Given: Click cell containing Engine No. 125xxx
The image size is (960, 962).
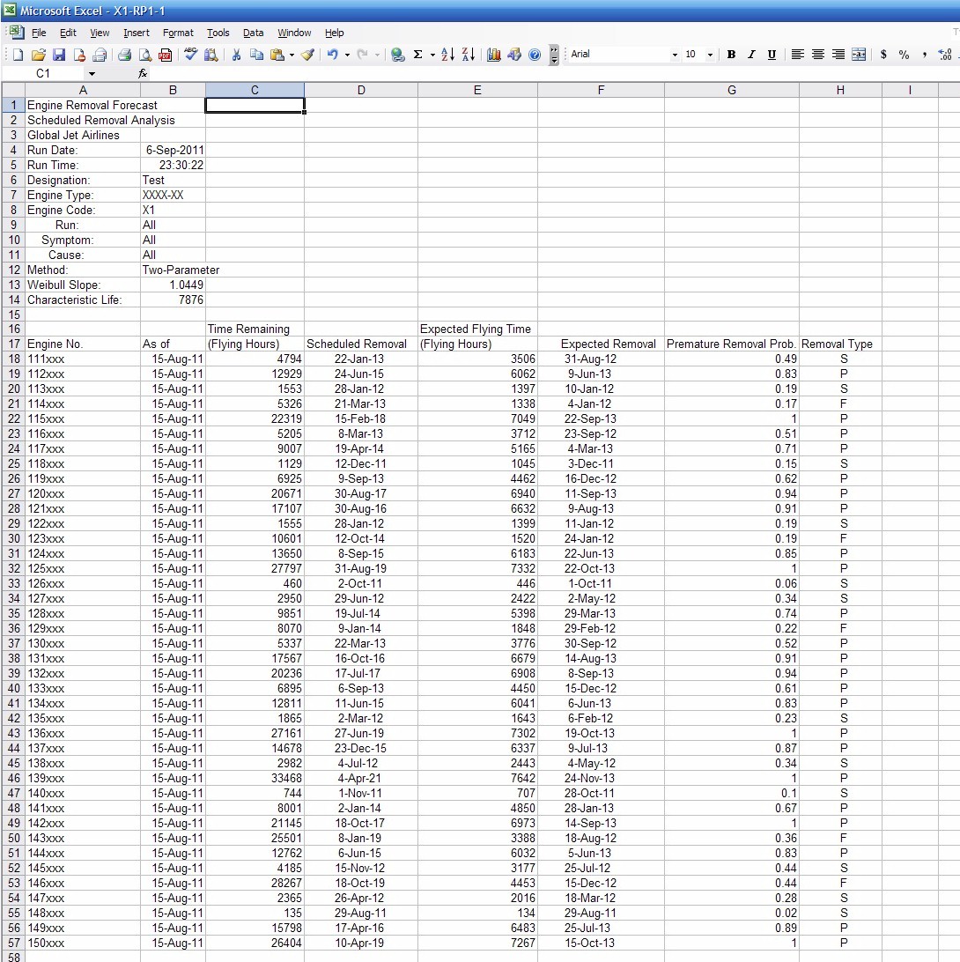Looking at the screenshot, I should click(83, 568).
